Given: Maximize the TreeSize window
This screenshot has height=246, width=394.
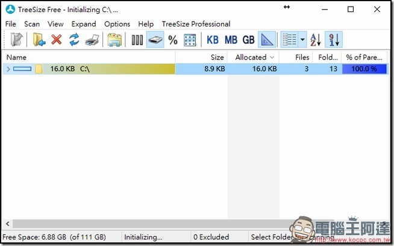Looking at the screenshot, I should coord(351,10).
